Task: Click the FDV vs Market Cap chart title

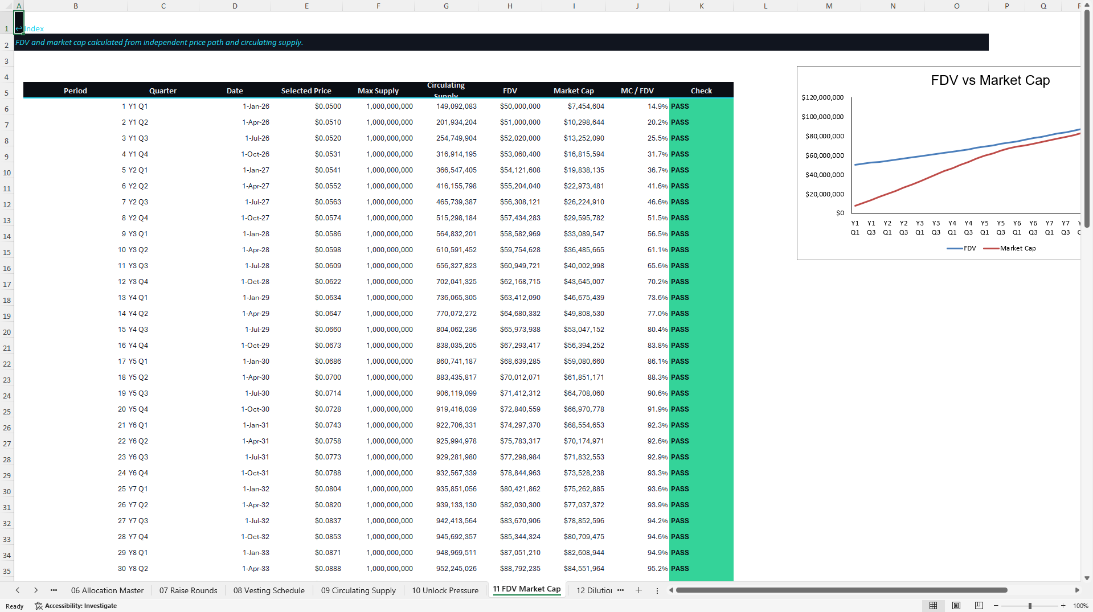Action: (990, 80)
